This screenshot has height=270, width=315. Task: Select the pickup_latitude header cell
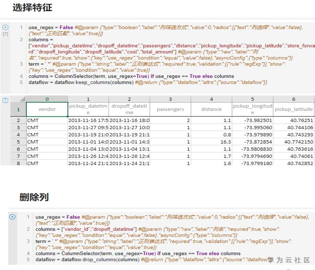(294, 109)
